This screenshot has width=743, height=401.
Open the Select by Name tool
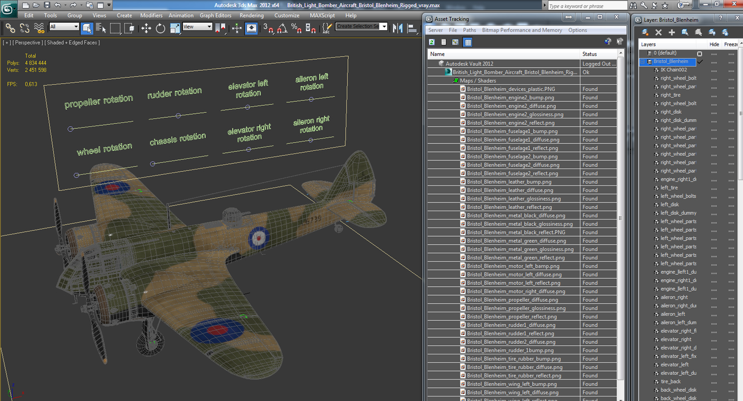[x=101, y=28]
